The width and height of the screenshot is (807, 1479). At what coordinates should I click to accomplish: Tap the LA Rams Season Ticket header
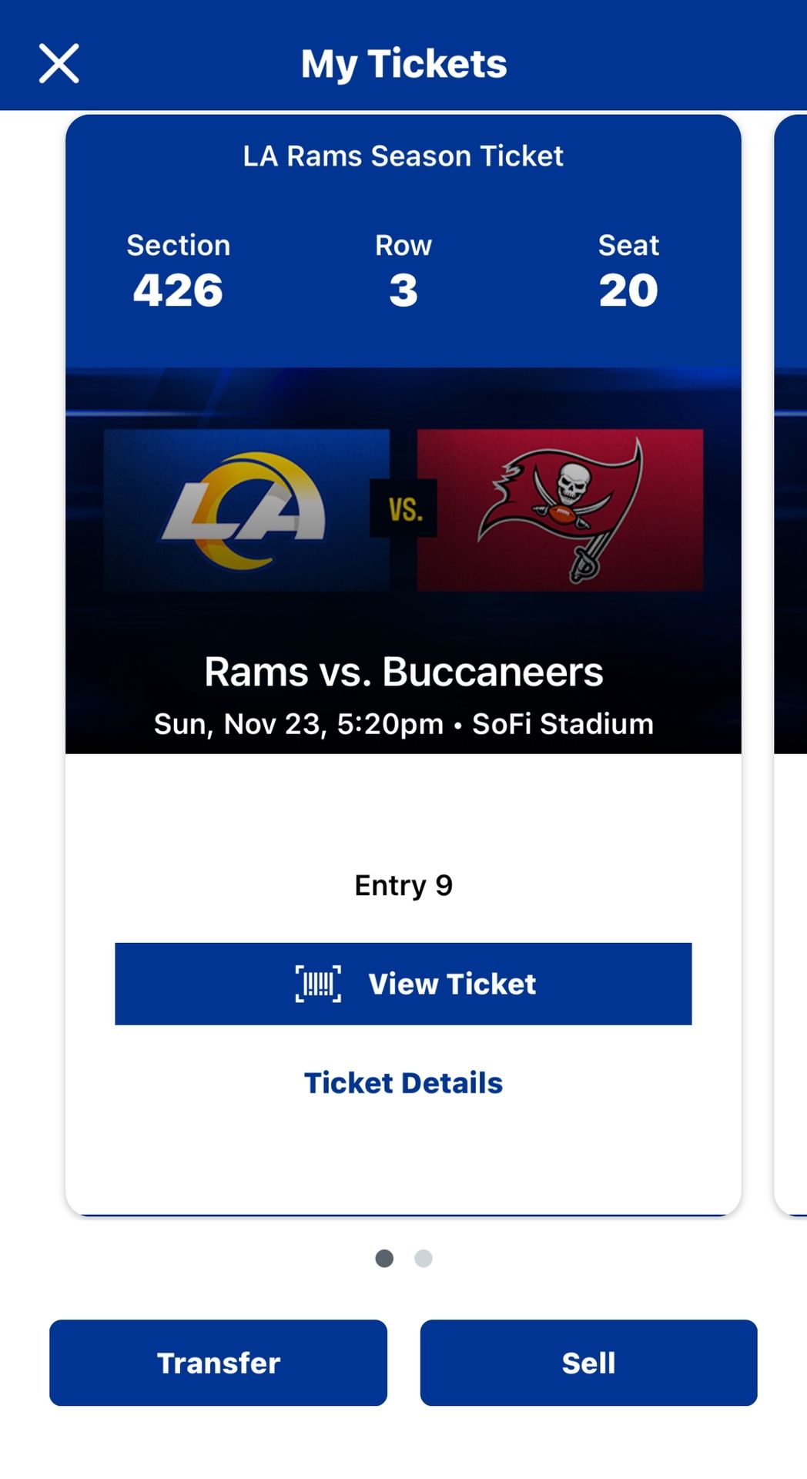pos(403,156)
